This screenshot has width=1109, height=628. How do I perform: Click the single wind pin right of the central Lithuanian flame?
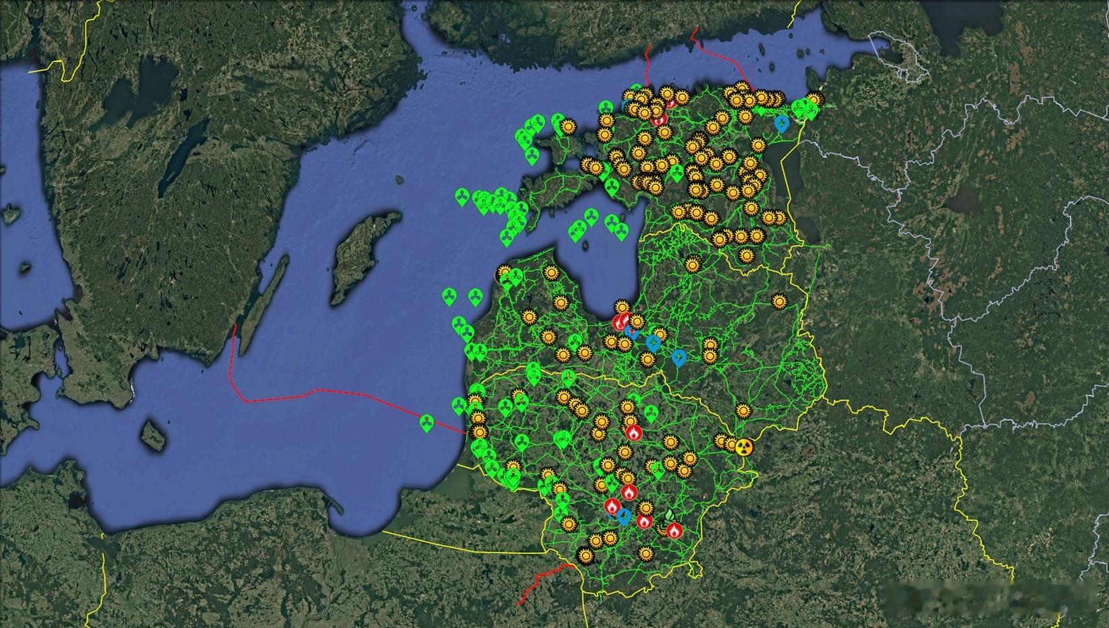(650, 413)
